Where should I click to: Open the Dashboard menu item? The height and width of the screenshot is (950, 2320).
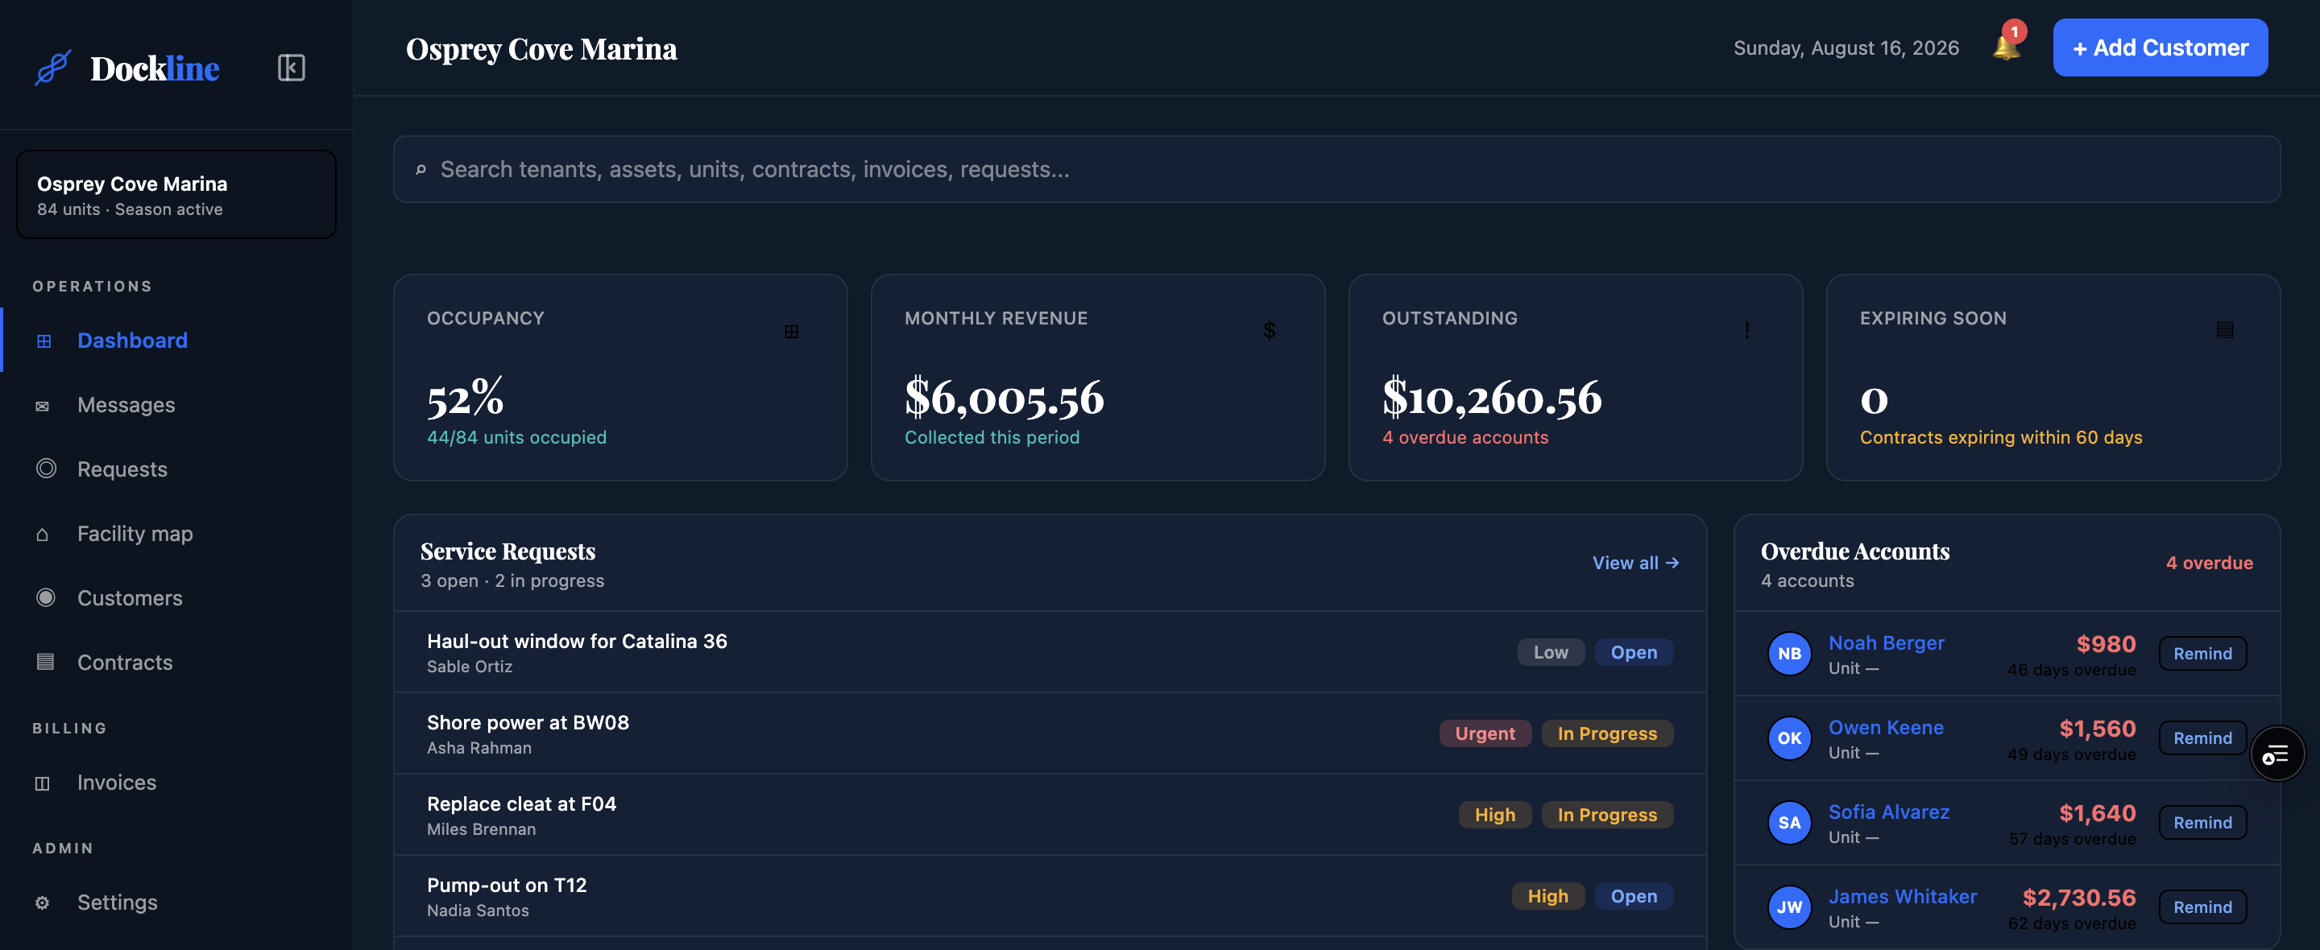[177, 341]
